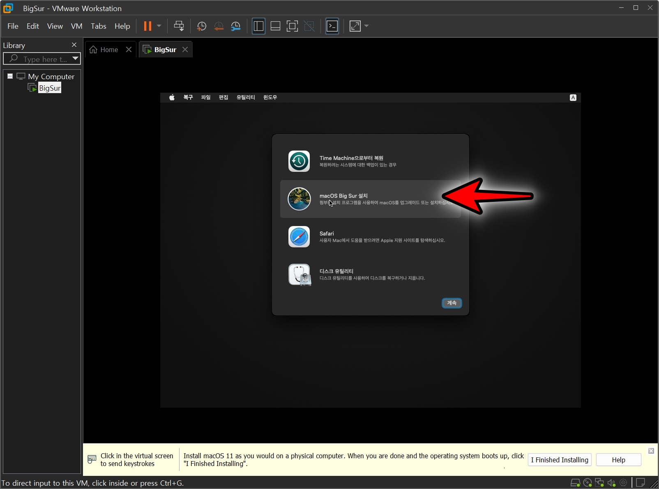The width and height of the screenshot is (659, 489).
Task: Close the Home tab
Action: pos(129,50)
